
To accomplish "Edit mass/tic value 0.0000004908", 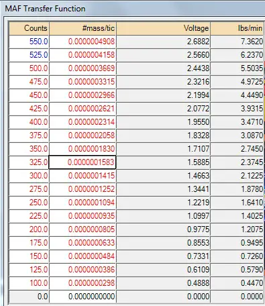I will [x=83, y=42].
